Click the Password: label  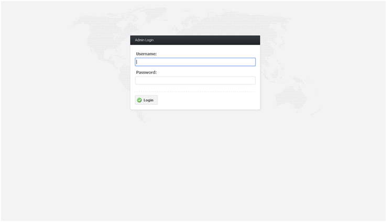click(x=146, y=72)
